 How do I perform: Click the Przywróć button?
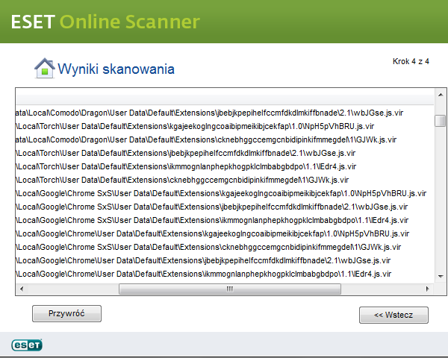coord(66,313)
